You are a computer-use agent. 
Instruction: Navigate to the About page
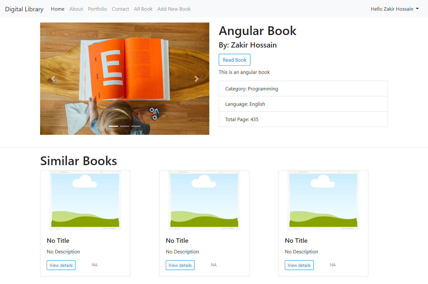click(76, 9)
